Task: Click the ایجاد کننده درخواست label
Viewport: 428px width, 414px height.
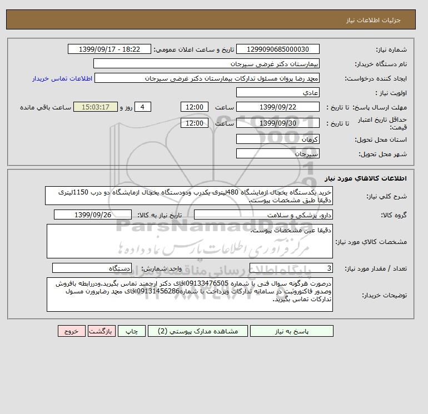Action: (376, 78)
